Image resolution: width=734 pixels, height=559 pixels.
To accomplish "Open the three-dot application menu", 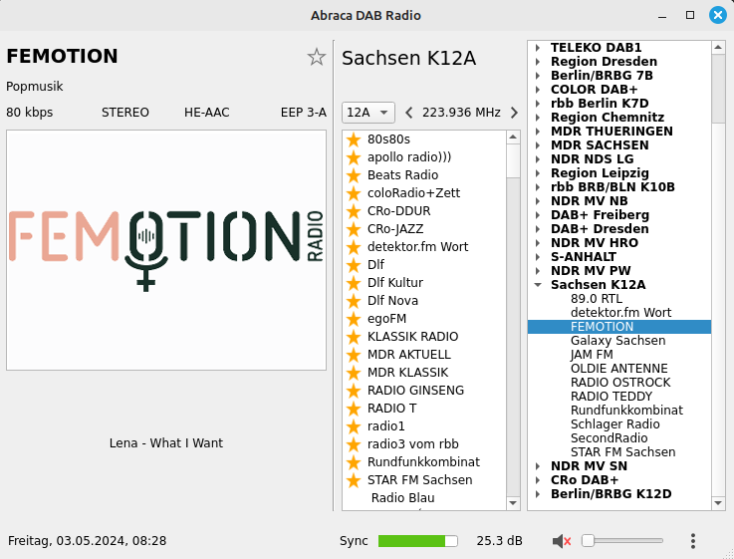I will tap(693, 541).
